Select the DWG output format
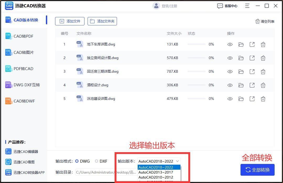The image size is (283, 183). 77,161
